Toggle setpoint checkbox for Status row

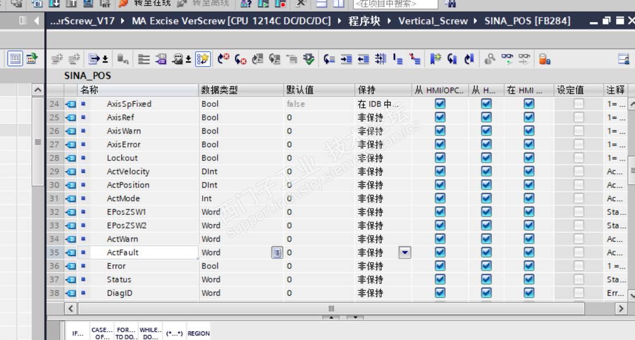pyautogui.click(x=579, y=279)
